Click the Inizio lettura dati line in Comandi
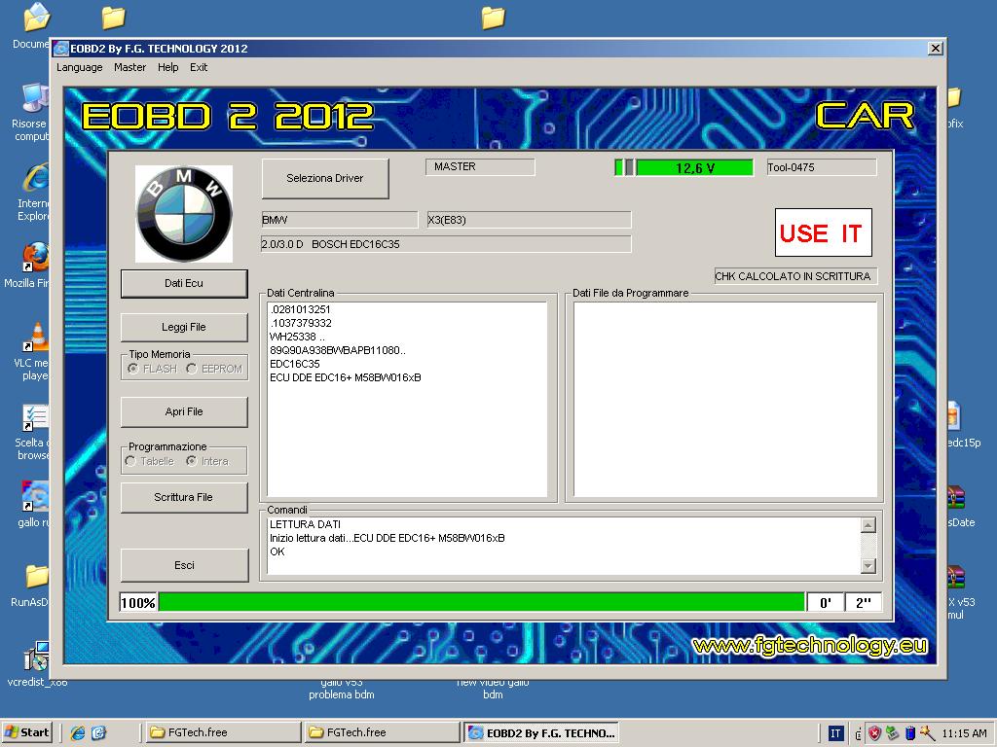The image size is (997, 747). (388, 538)
